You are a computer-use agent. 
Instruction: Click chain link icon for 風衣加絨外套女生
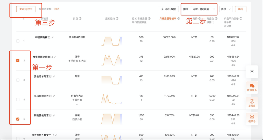click(x=56, y=135)
